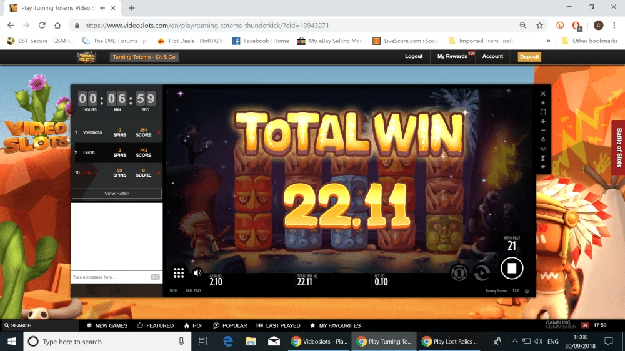Bookmark this page star icon

pos(540,26)
